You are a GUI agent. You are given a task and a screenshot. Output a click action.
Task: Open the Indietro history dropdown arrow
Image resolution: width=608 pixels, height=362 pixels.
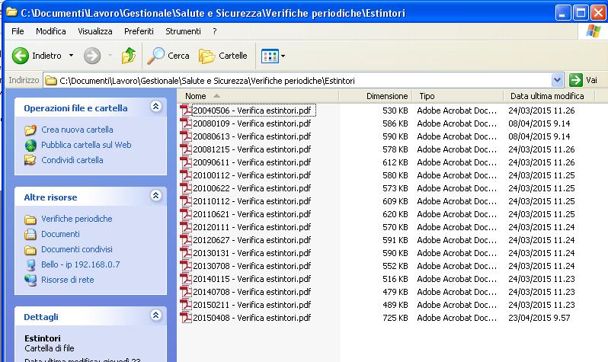point(71,56)
